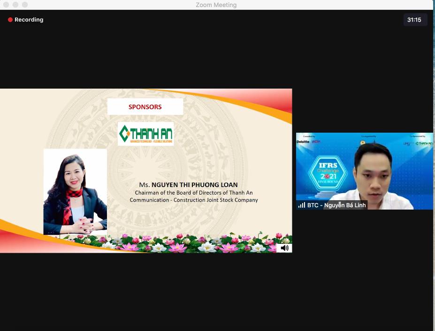Viewport: 435px width, 331px height.
Task: Click the Thanh An logo on slide
Action: (146, 134)
